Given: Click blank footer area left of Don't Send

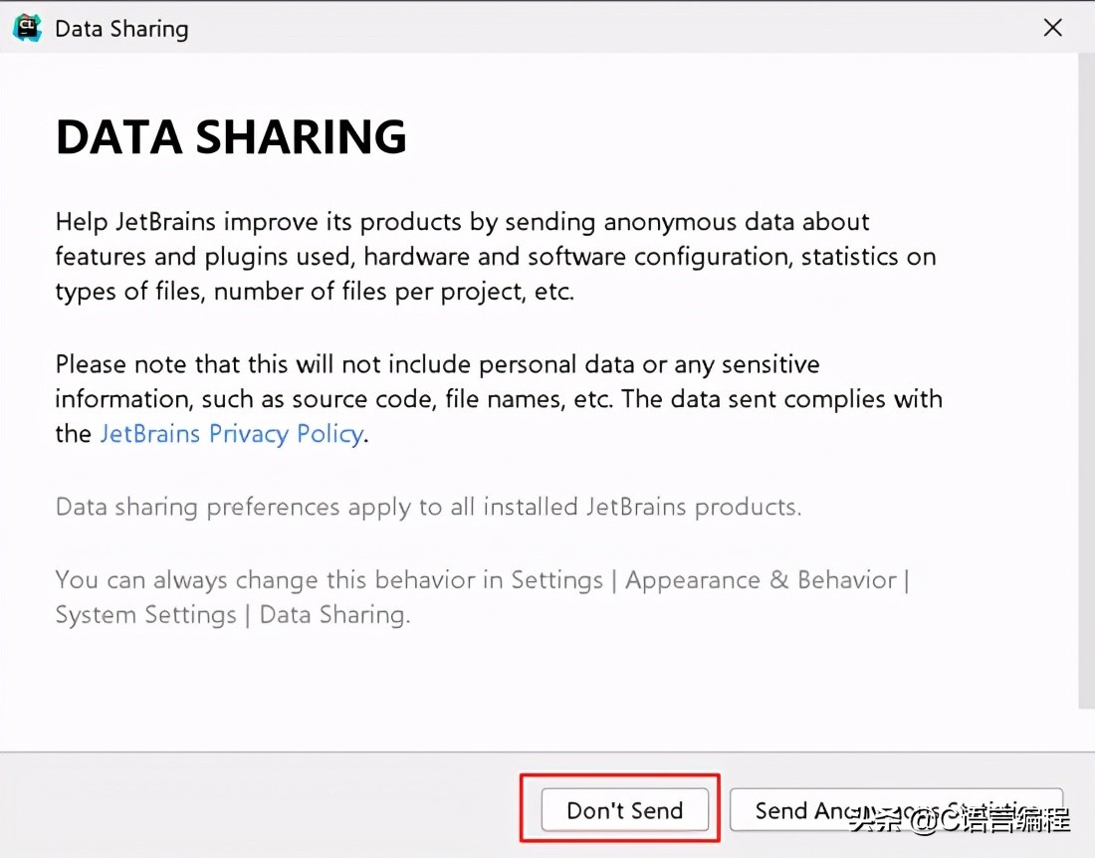Looking at the screenshot, I should [x=259, y=806].
